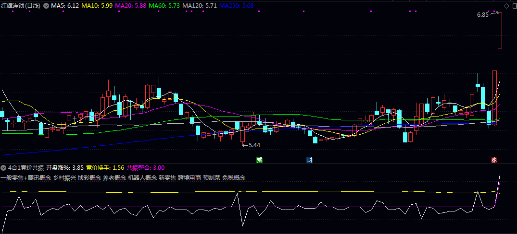Click the tall red candle reaching 6.85
The height and width of the screenshot is (234, 517).
click(x=500, y=30)
